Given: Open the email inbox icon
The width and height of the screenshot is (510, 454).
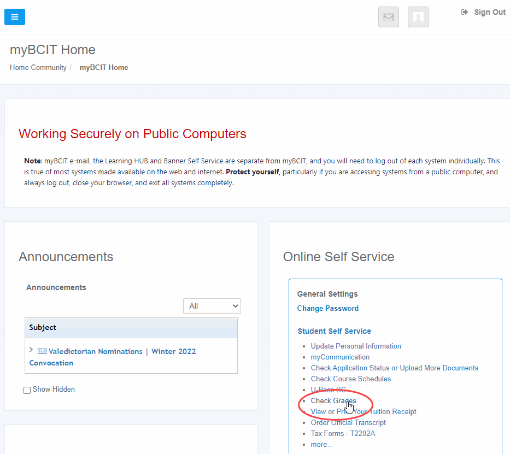Looking at the screenshot, I should pos(388,17).
